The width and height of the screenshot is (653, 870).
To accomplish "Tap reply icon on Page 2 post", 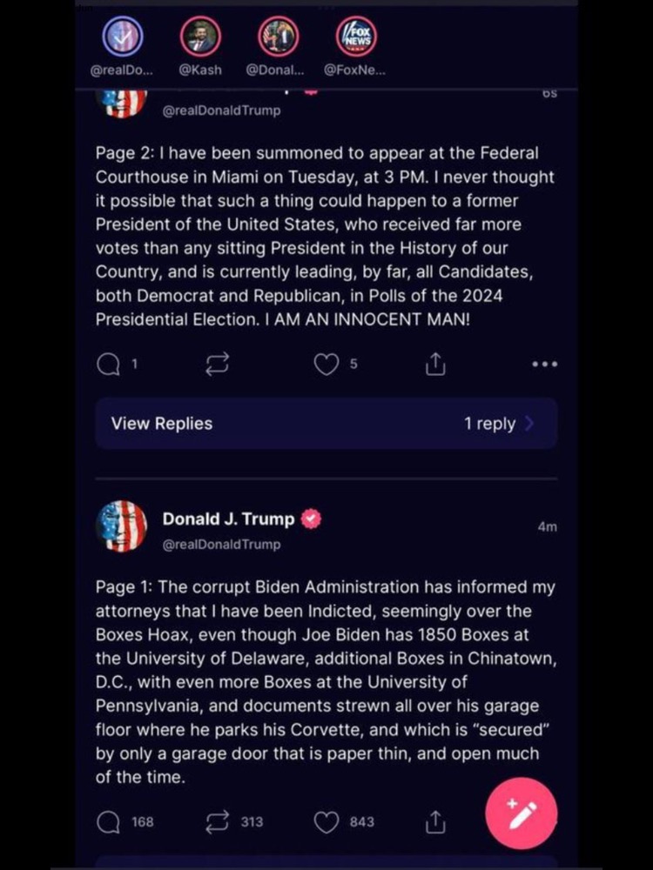I will (x=108, y=365).
